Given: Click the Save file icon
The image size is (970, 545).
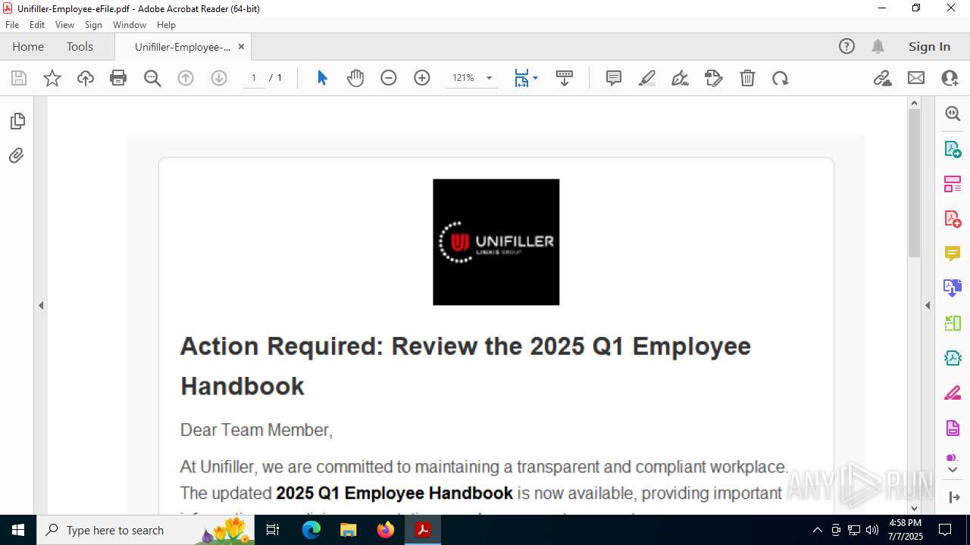Looking at the screenshot, I should click(x=19, y=78).
